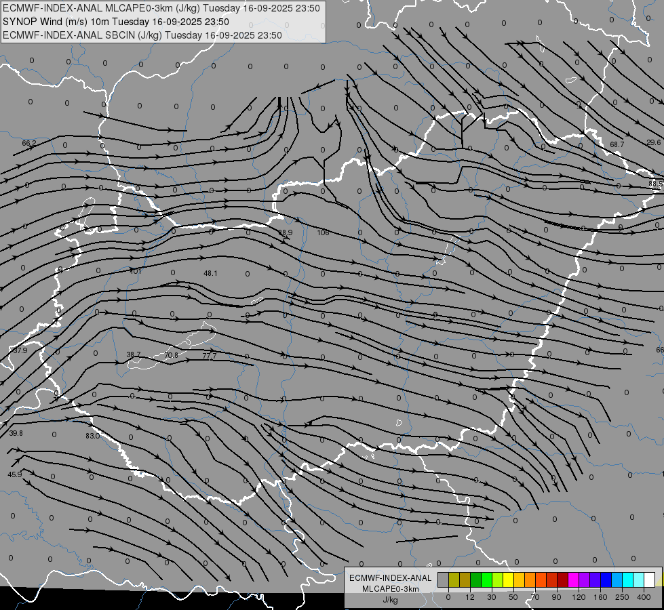Image resolution: width=664 pixels, height=610 pixels.
Task: Click the 77.7 value on the map
Action: (209, 356)
